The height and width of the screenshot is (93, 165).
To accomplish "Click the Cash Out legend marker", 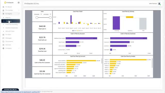I will [x=78, y=31].
